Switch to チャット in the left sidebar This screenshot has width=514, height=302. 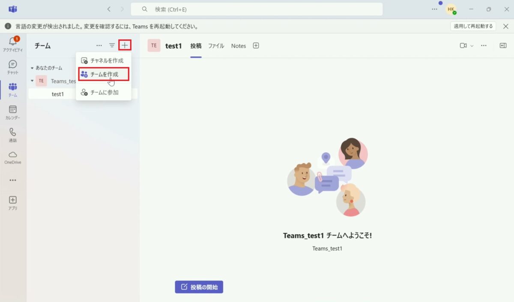coord(13,68)
